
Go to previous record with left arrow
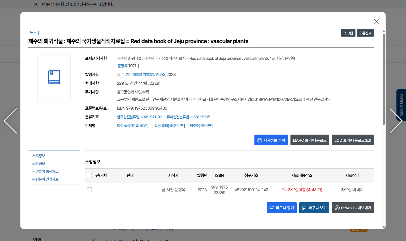point(11,120)
